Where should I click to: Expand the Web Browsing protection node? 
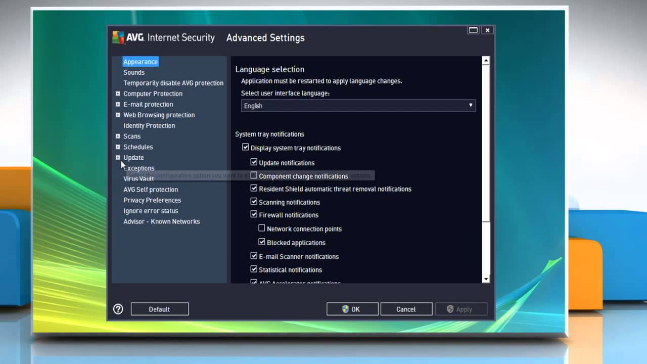118,115
